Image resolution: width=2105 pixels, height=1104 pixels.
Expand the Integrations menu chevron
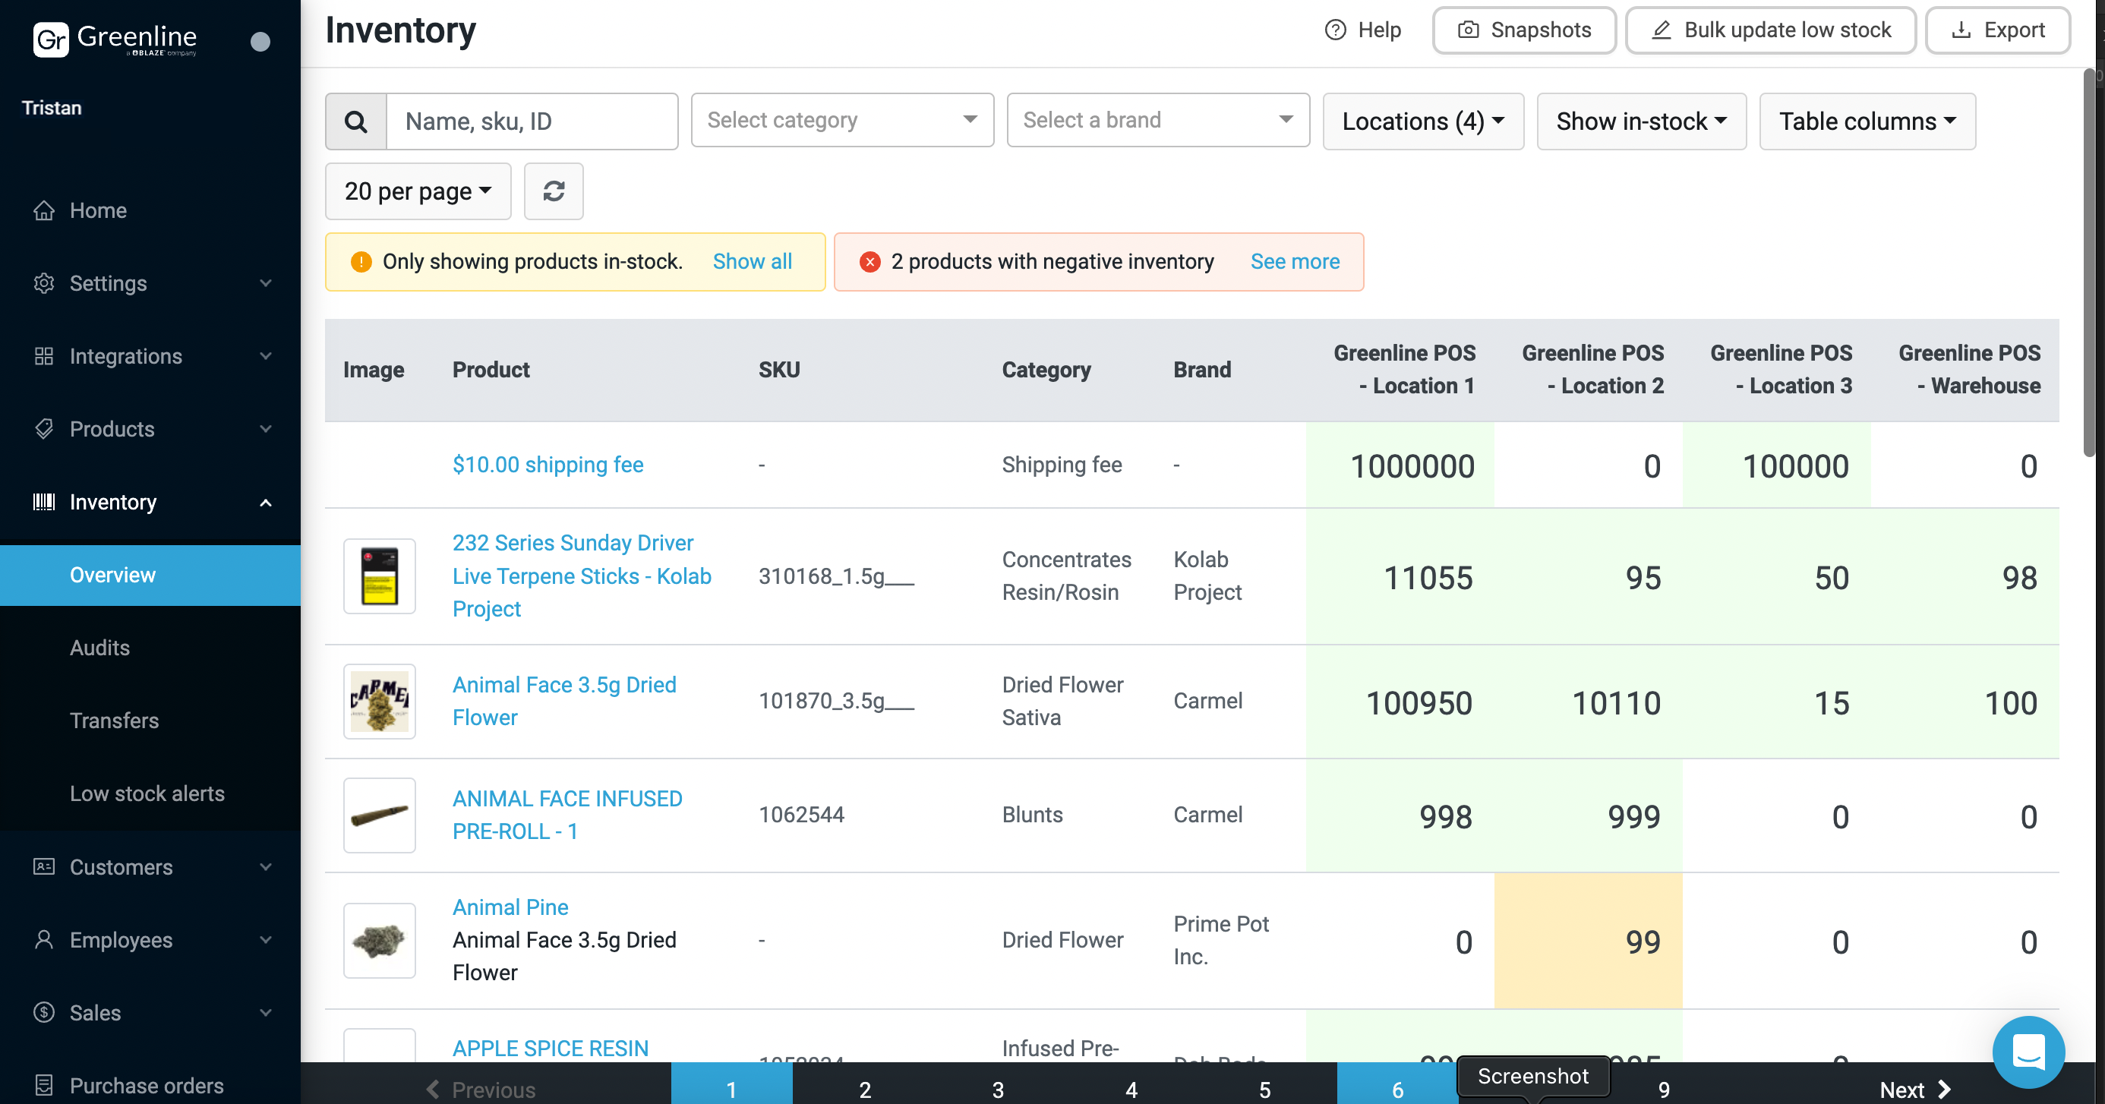coord(266,355)
